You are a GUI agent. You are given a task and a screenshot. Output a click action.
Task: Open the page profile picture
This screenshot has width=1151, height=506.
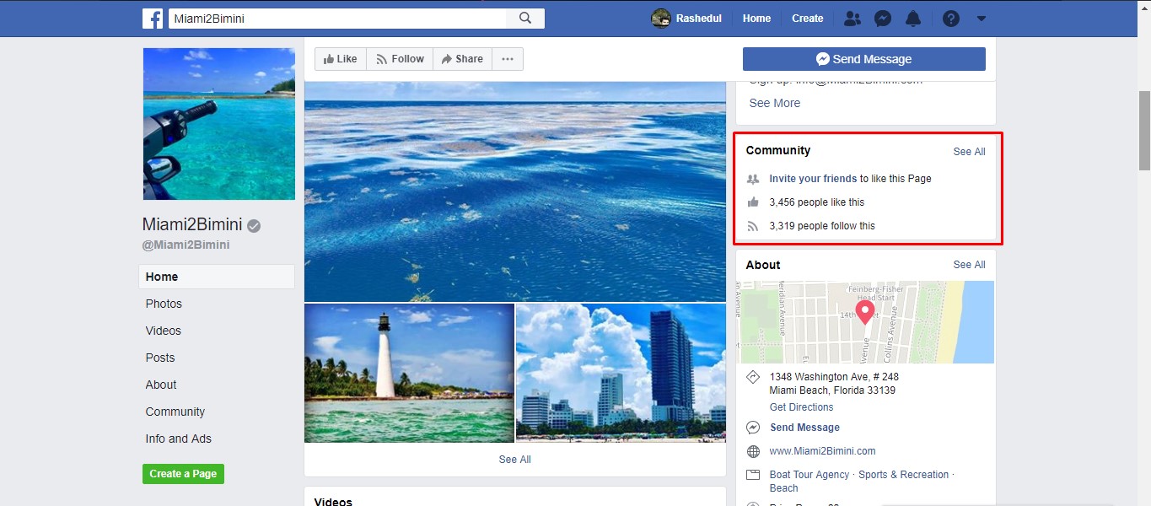[x=219, y=124]
